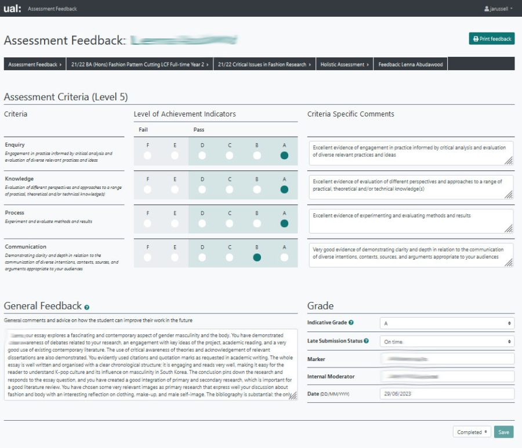Go to the Assessment Feedback breadcrumb
522x448 pixels.
coord(34,64)
